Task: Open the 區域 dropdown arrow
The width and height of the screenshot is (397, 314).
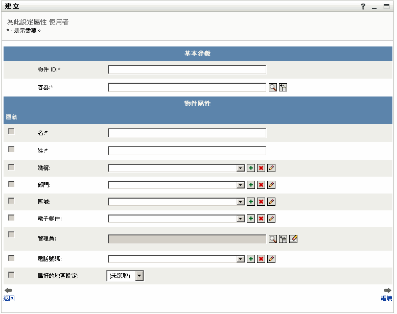Action: tap(240, 202)
